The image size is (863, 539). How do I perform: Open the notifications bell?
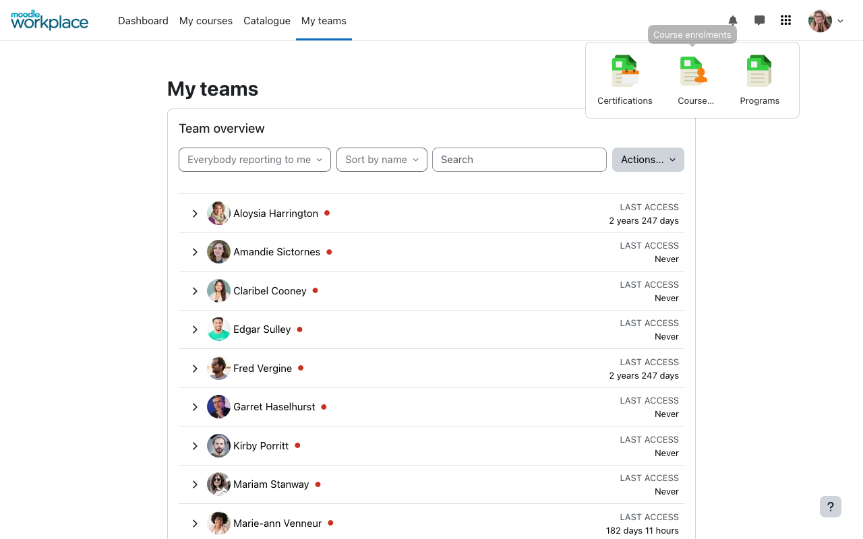(x=733, y=21)
